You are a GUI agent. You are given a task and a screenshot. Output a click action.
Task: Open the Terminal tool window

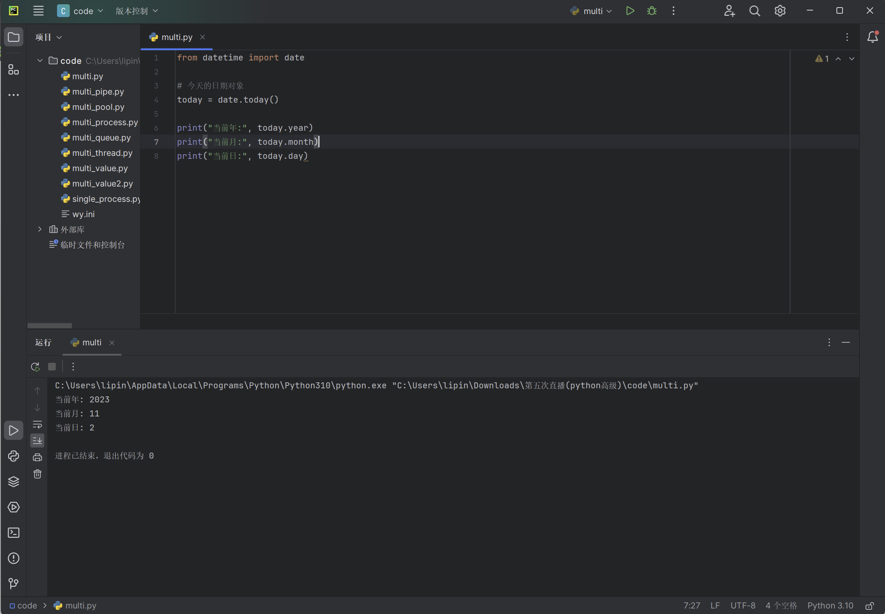[x=14, y=533]
